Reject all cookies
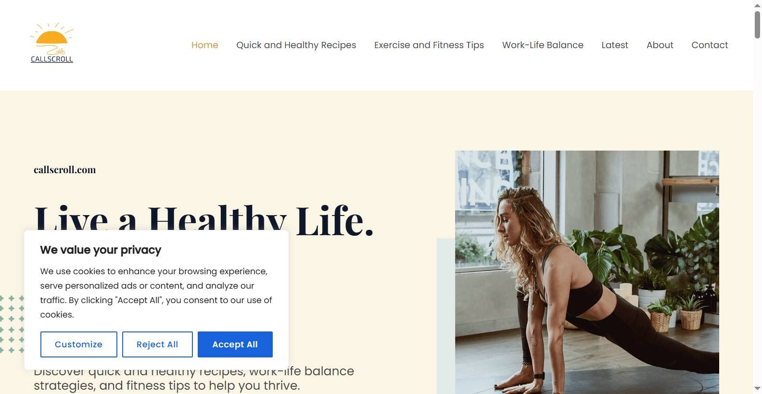The image size is (762, 394). (157, 344)
